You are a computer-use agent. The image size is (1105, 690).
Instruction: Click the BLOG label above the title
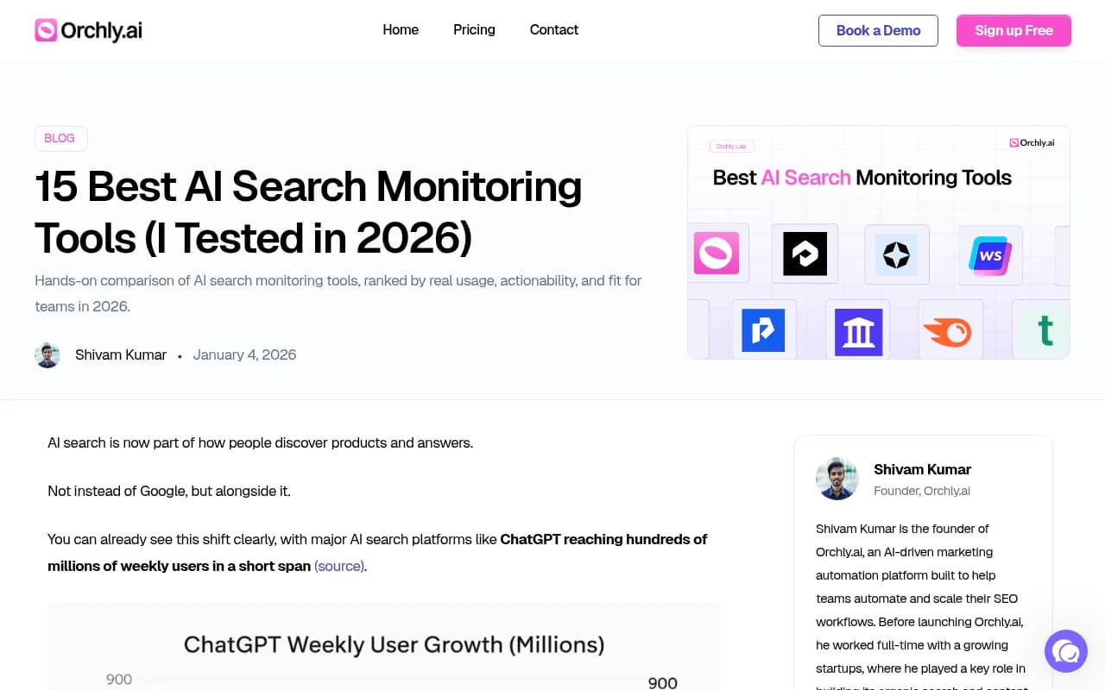(x=60, y=138)
